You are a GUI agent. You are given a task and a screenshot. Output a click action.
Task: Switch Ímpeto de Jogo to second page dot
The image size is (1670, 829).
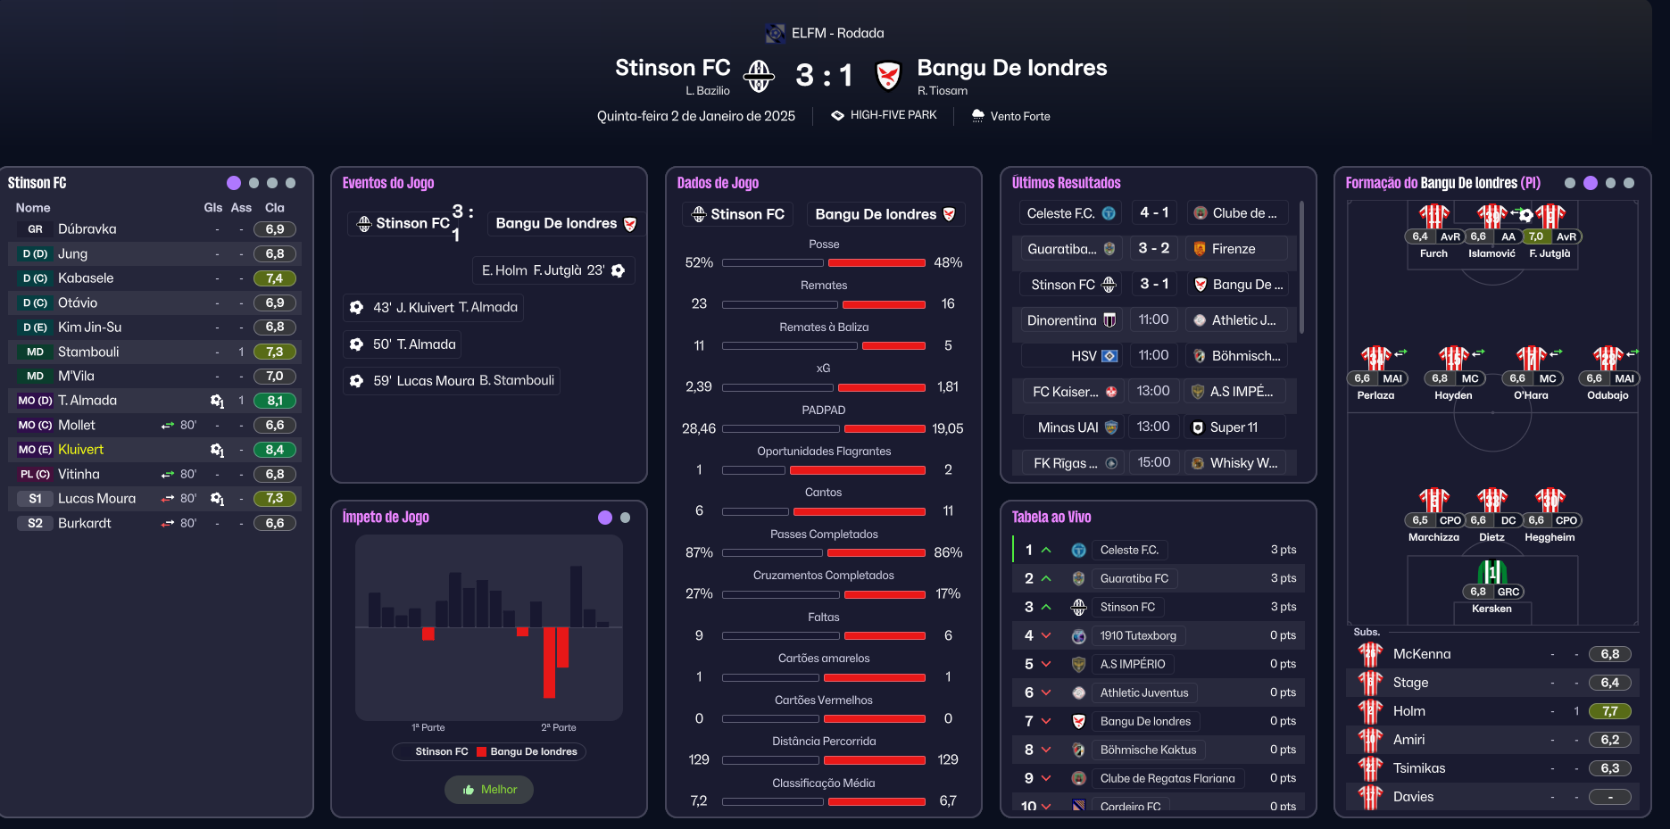(625, 518)
